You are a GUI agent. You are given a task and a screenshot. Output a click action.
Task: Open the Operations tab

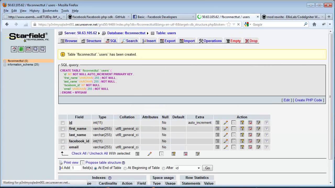(x=210, y=41)
